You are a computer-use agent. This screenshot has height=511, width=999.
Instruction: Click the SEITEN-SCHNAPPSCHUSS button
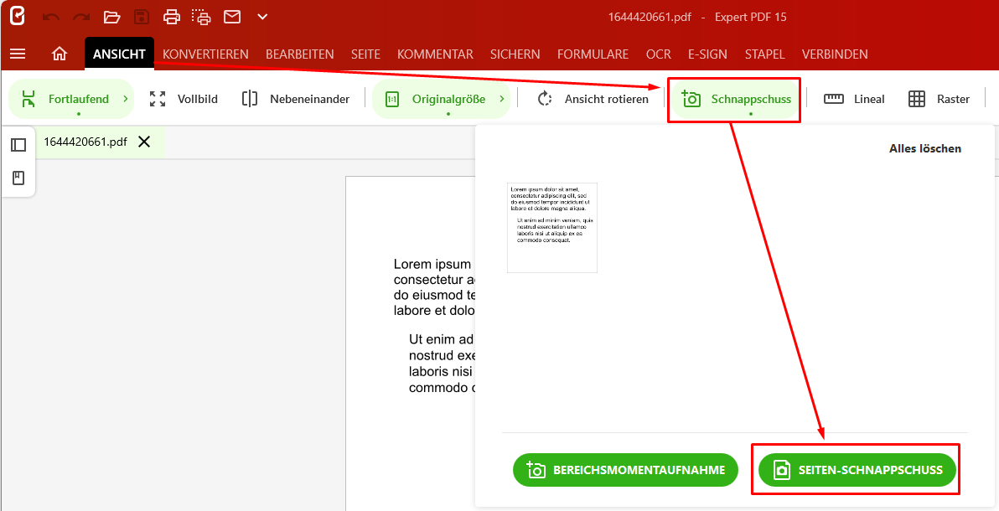[x=857, y=470]
